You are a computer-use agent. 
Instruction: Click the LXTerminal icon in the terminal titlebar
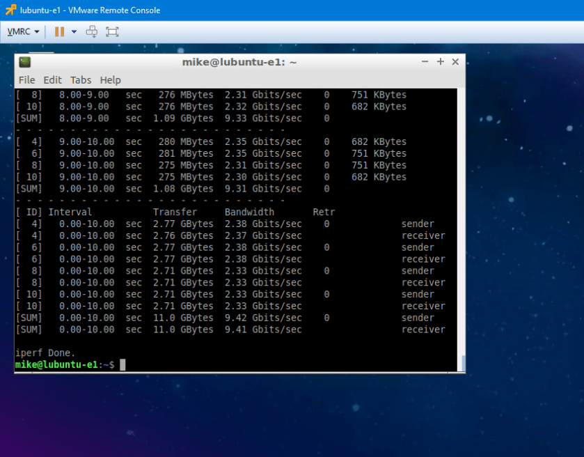coord(24,61)
